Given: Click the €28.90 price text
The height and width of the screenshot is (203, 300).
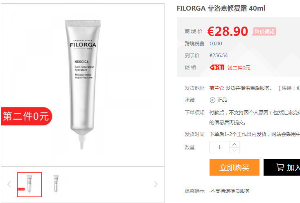Looking at the screenshot, I should (x=228, y=31).
